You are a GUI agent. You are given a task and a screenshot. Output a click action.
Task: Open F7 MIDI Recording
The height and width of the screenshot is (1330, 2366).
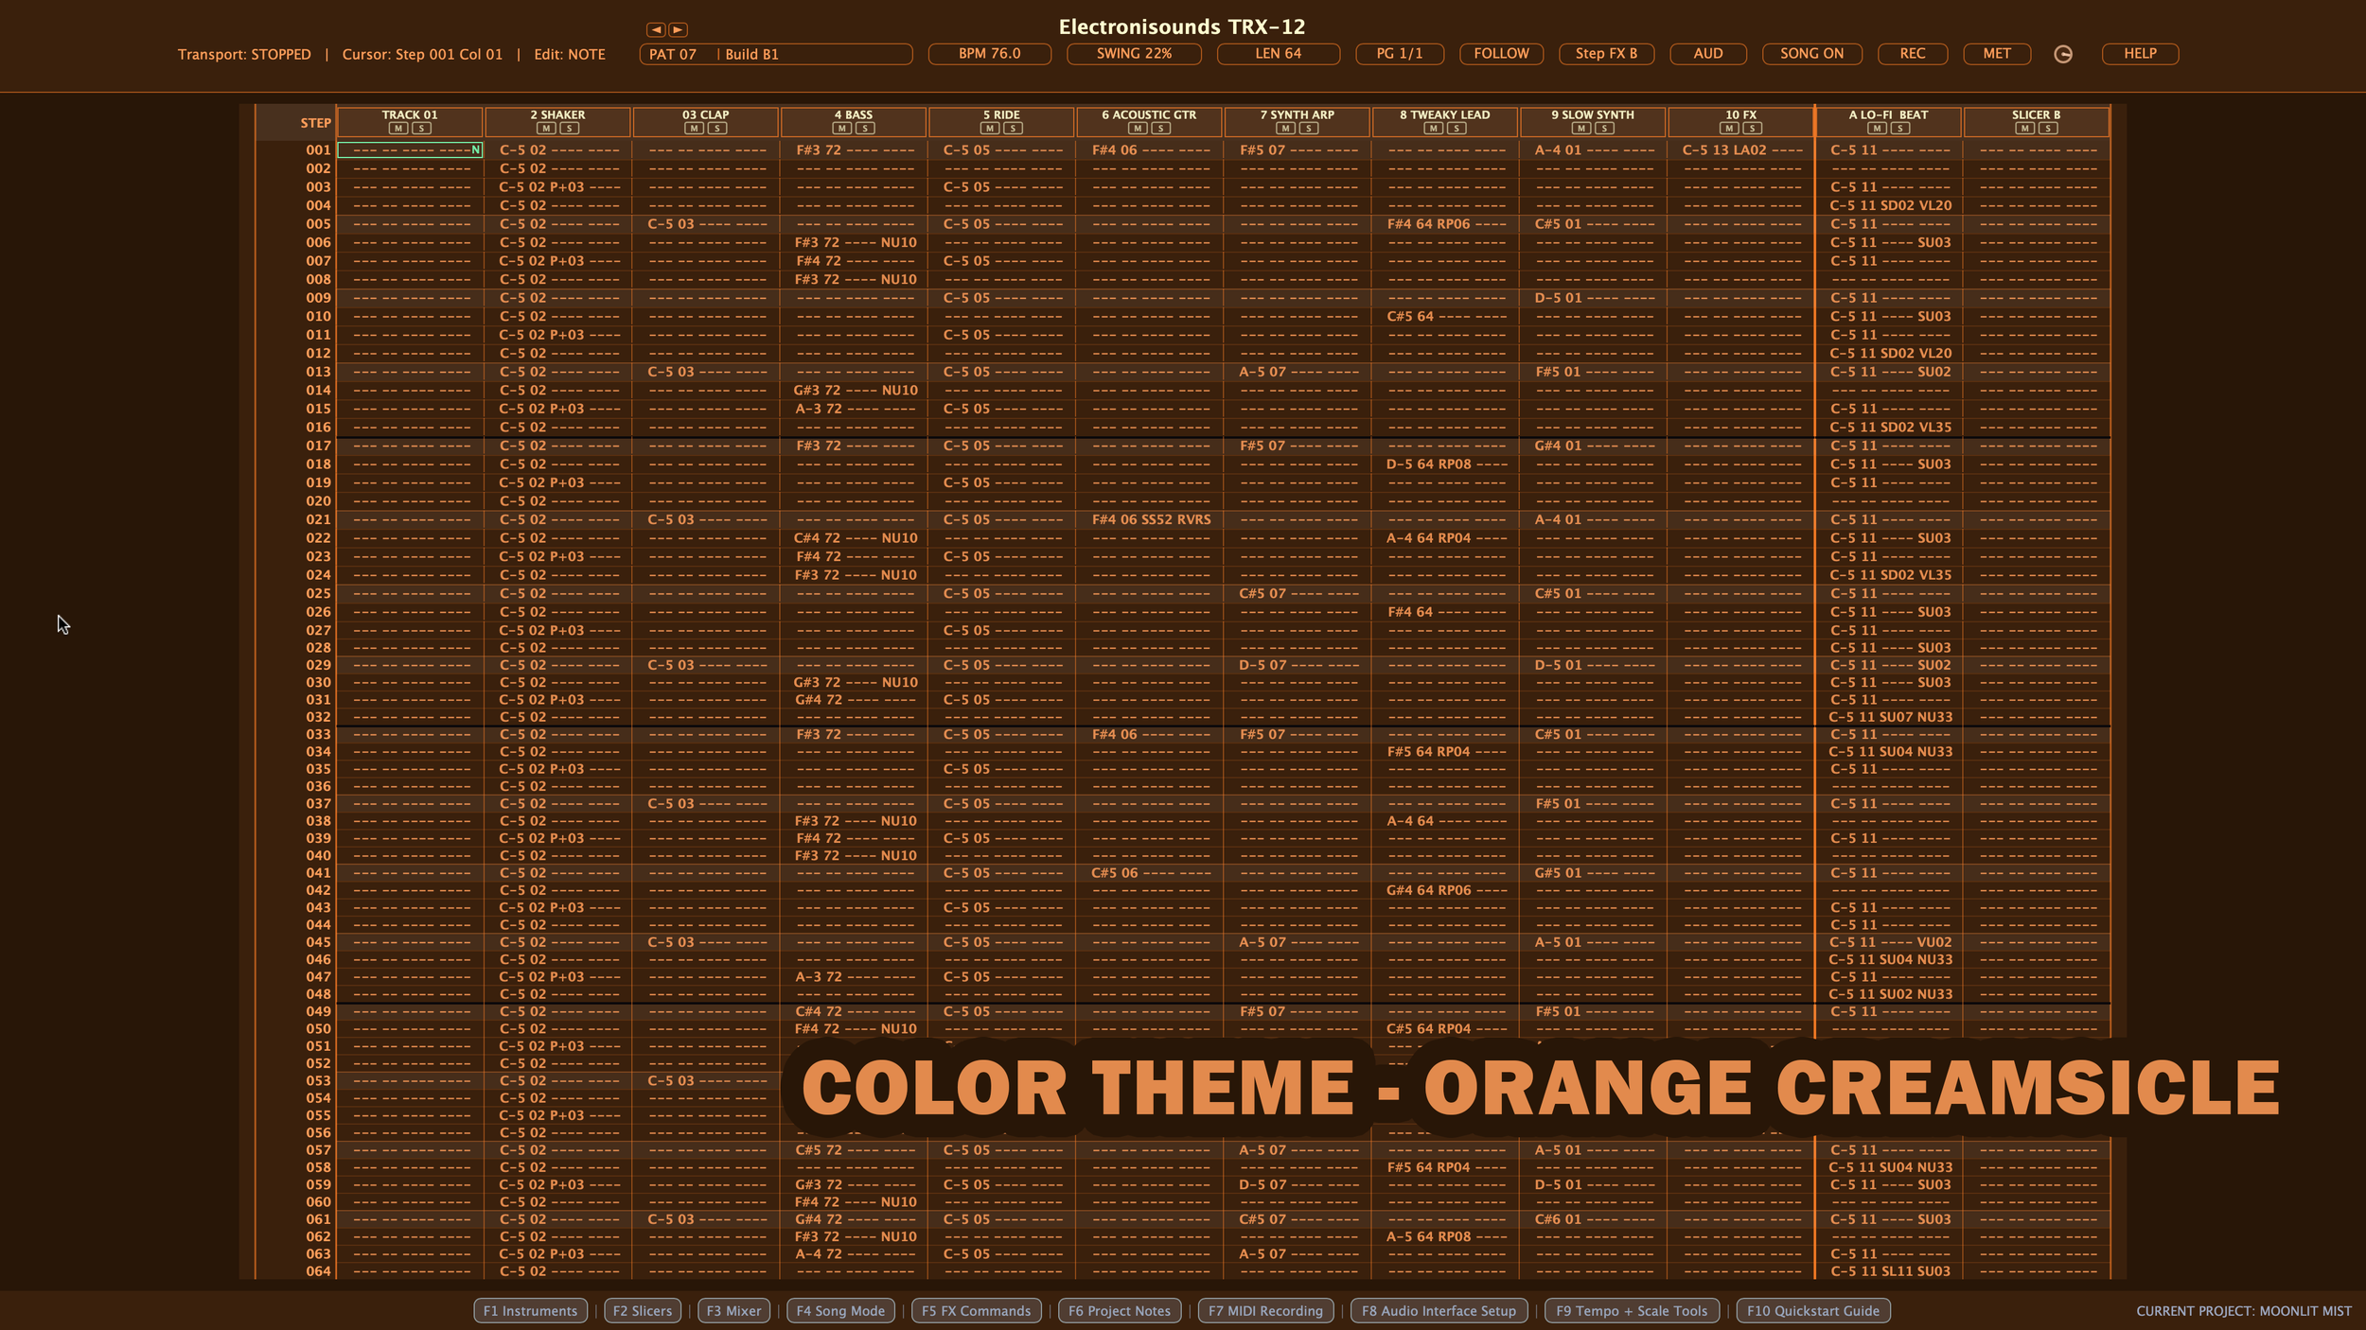[x=1265, y=1310]
